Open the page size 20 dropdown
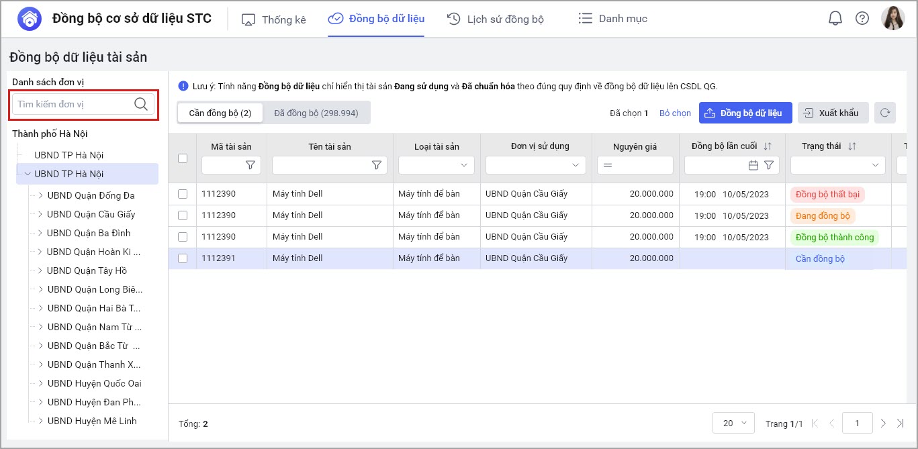This screenshot has height=449, width=918. tap(733, 423)
